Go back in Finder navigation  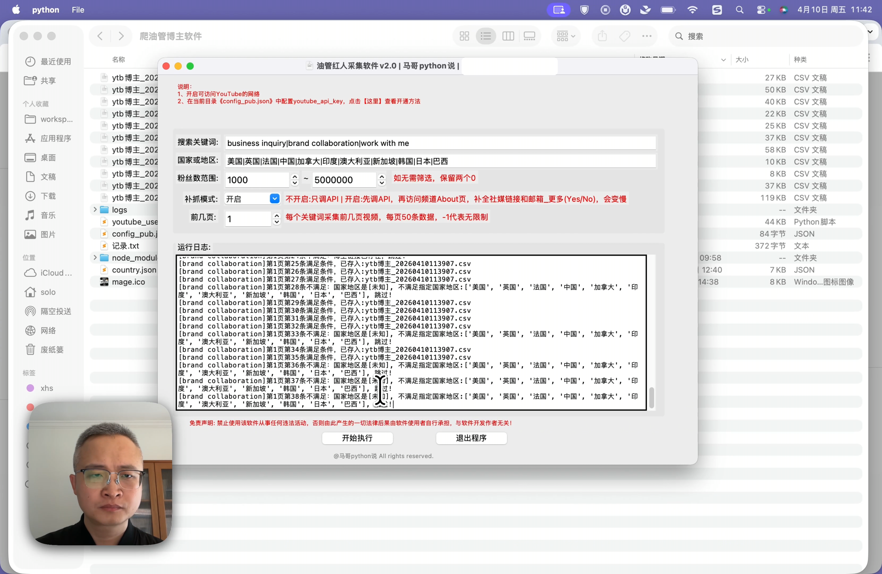tap(100, 36)
